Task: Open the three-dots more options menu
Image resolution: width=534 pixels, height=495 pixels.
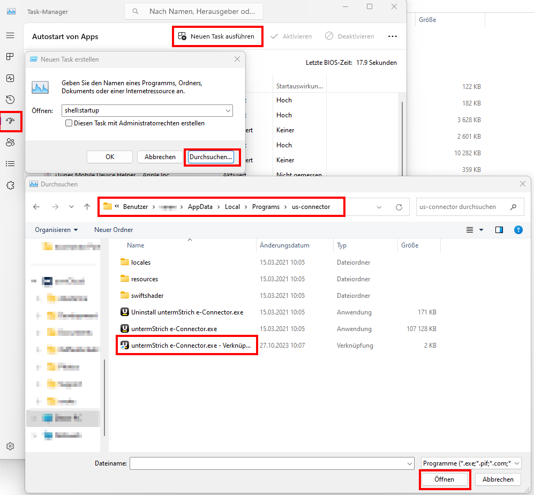Action: pyautogui.click(x=393, y=36)
